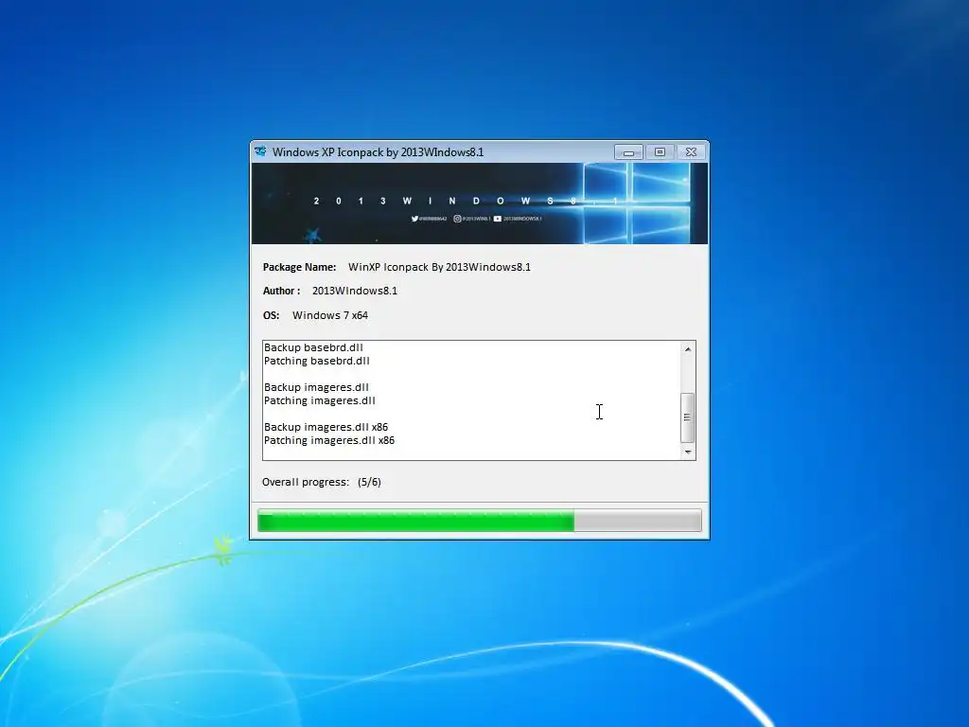Viewport: 969px width, 727px height.
Task: Click the OS value 'Windows 7 x64'
Action: tap(330, 315)
